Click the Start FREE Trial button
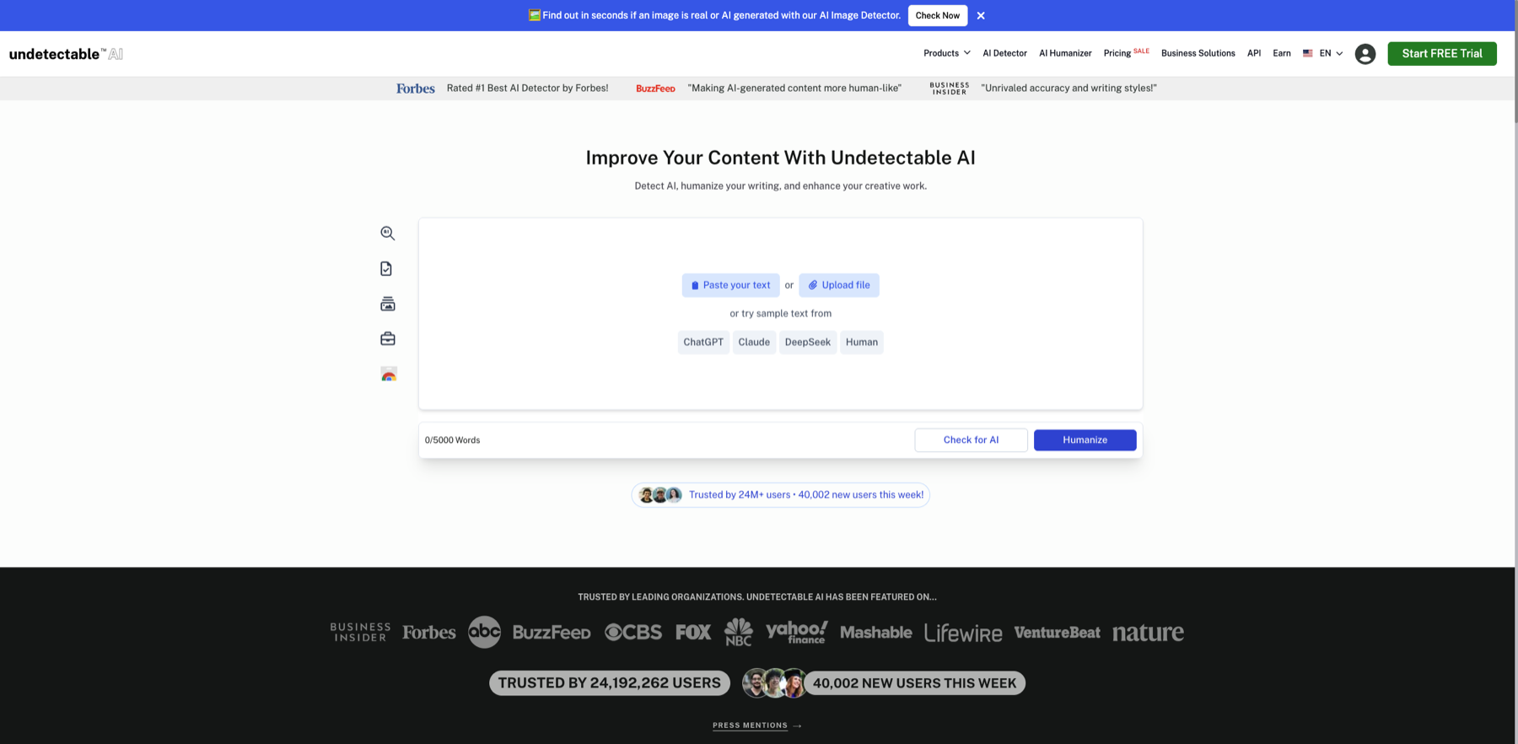The height and width of the screenshot is (744, 1518). point(1442,53)
